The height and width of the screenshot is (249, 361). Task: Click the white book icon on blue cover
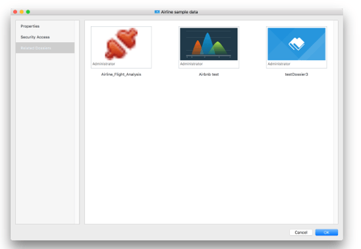[296, 43]
